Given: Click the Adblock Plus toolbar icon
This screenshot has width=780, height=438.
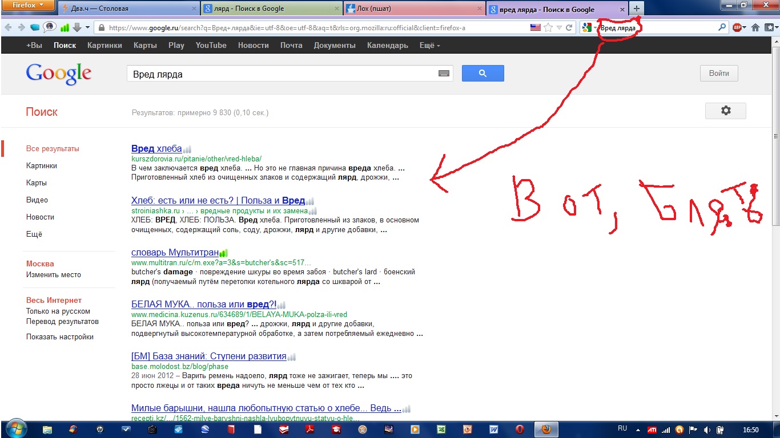Looking at the screenshot, I should tap(738, 27).
